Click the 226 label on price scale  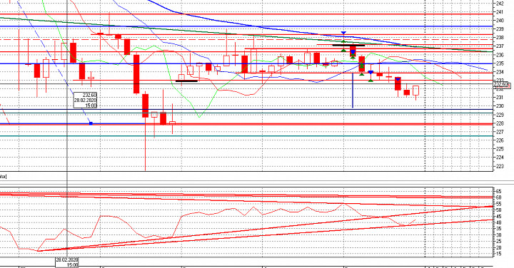pyautogui.click(x=500, y=140)
